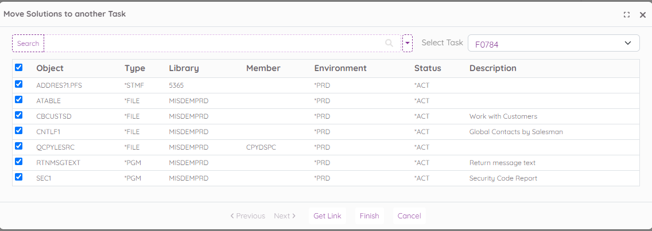Uncheck the ADDRES?1.PFS row checkbox
The width and height of the screenshot is (652, 231).
[19, 84]
